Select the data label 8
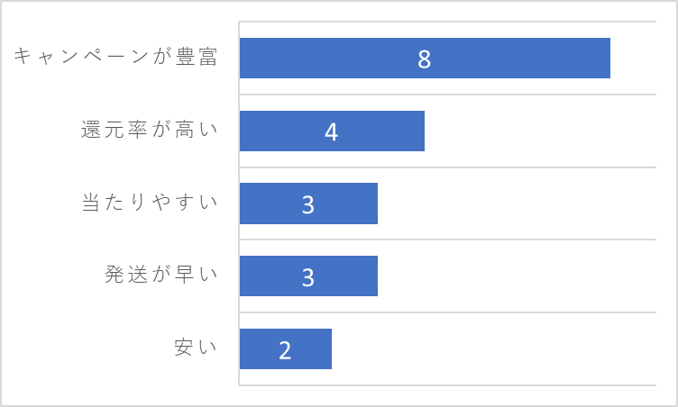678x407 pixels. pyautogui.click(x=424, y=59)
